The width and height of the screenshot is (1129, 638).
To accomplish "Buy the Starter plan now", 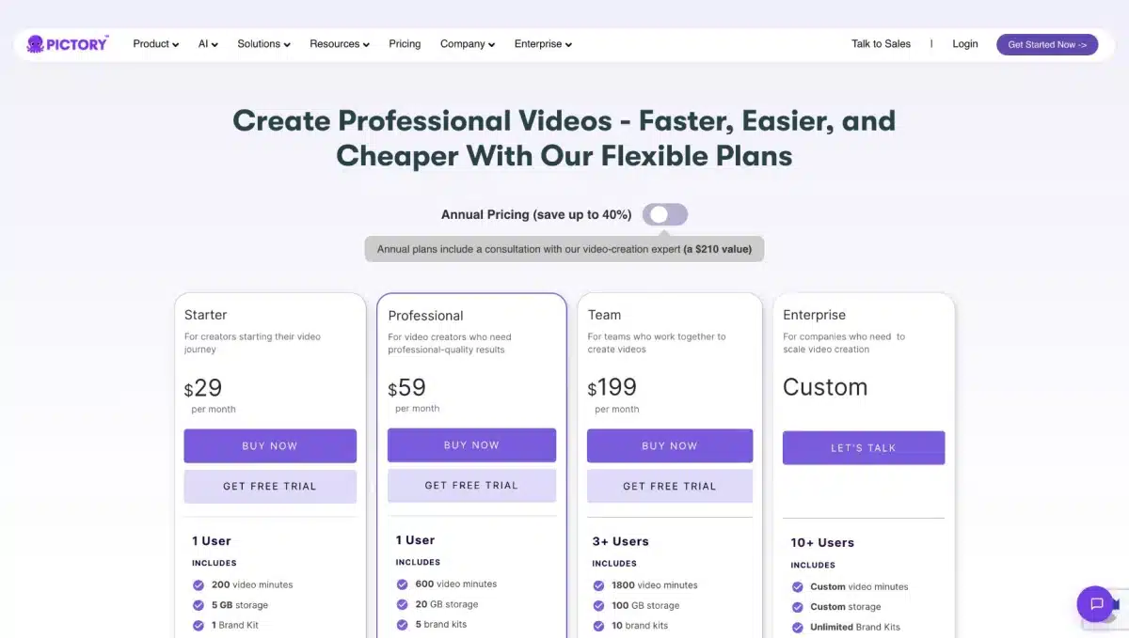I will click(x=270, y=445).
